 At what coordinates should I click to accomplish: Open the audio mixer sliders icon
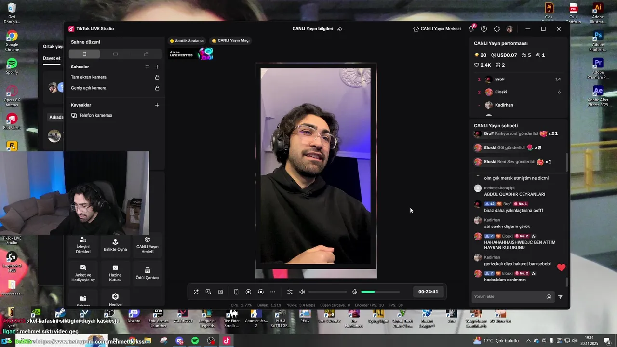[290, 292]
